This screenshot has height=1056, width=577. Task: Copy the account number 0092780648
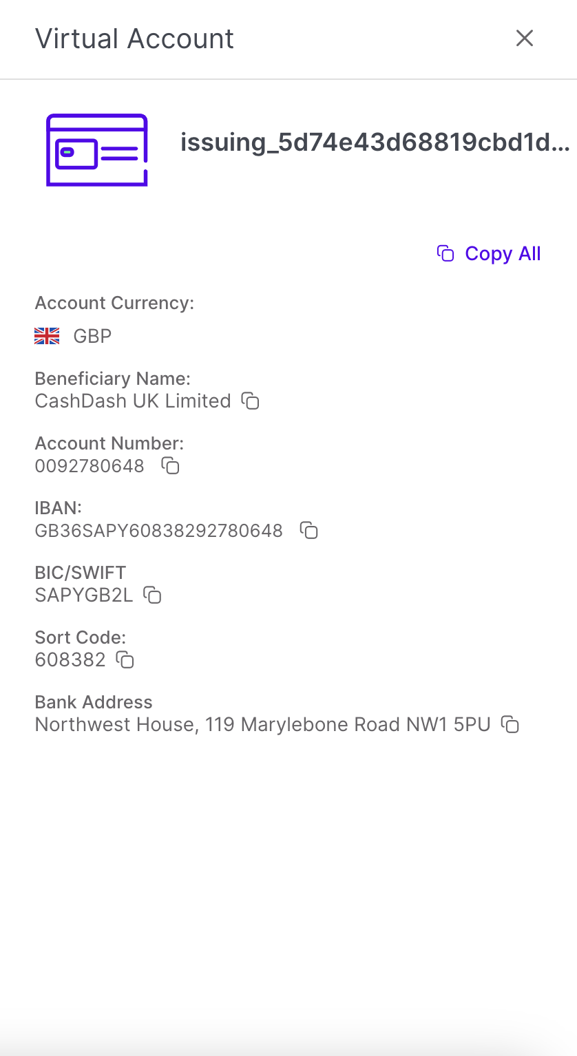[170, 466]
